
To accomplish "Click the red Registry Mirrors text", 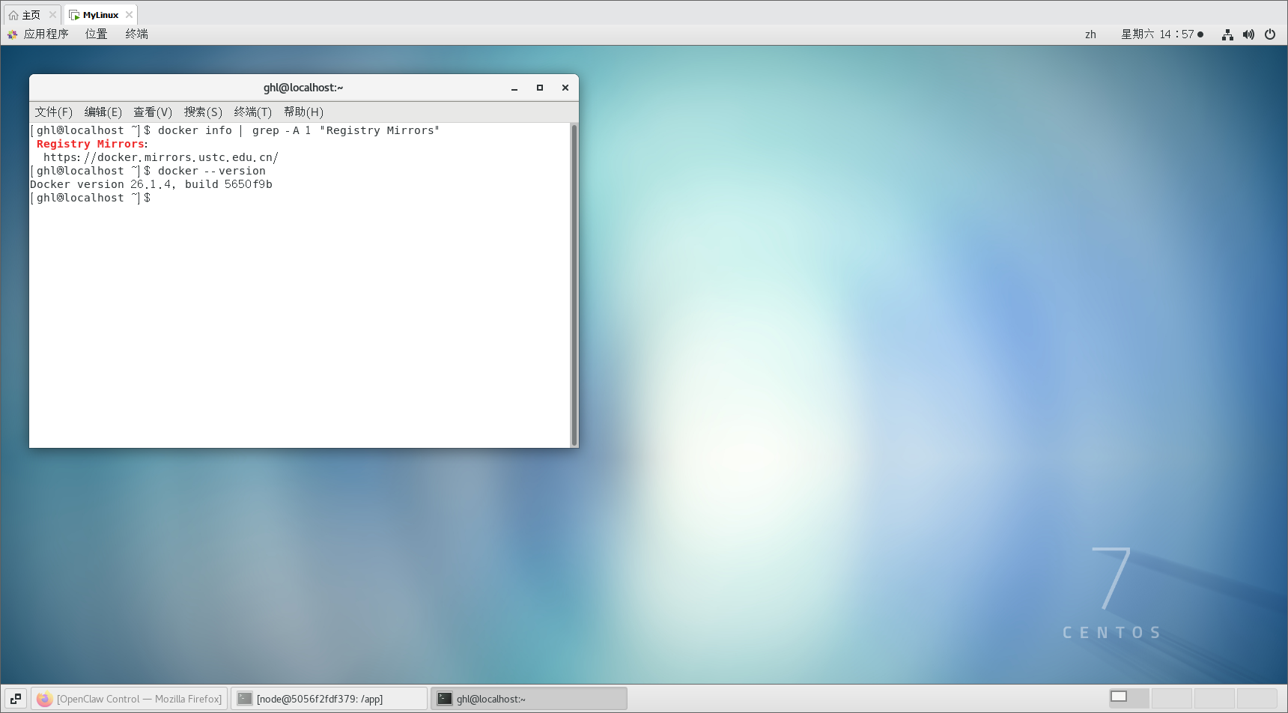I will point(90,144).
